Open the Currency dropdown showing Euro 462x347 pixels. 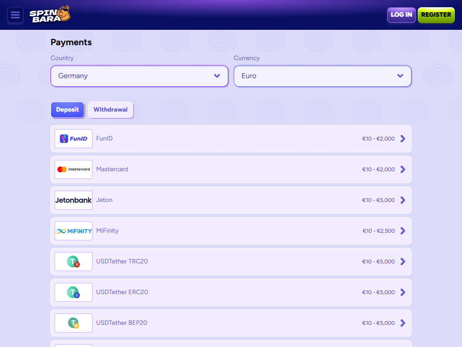[322, 76]
